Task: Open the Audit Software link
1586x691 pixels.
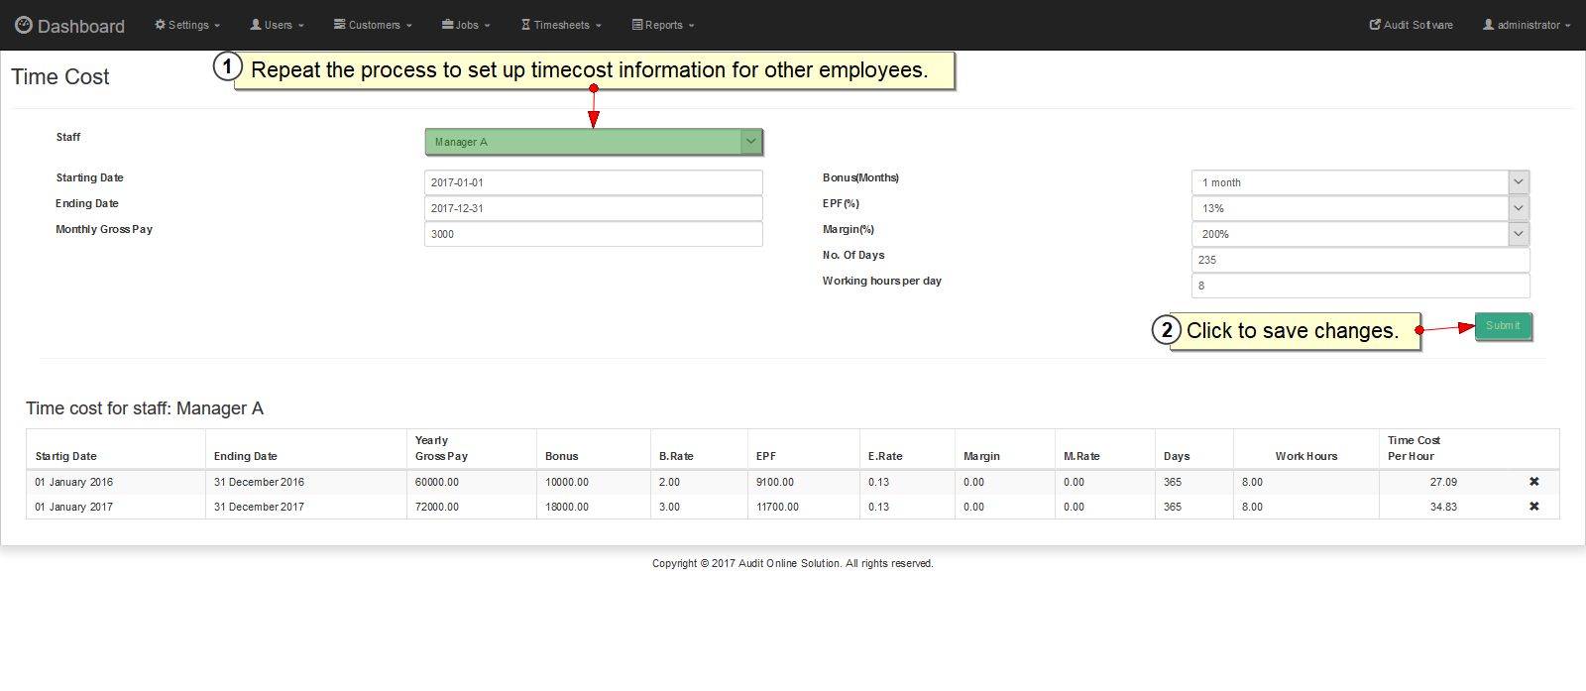Action: point(1412,25)
